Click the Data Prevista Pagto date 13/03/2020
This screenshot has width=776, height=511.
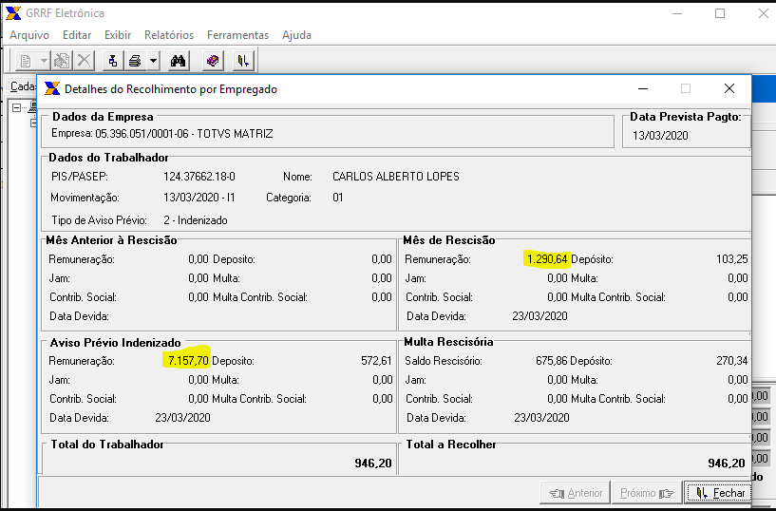pyautogui.click(x=660, y=136)
